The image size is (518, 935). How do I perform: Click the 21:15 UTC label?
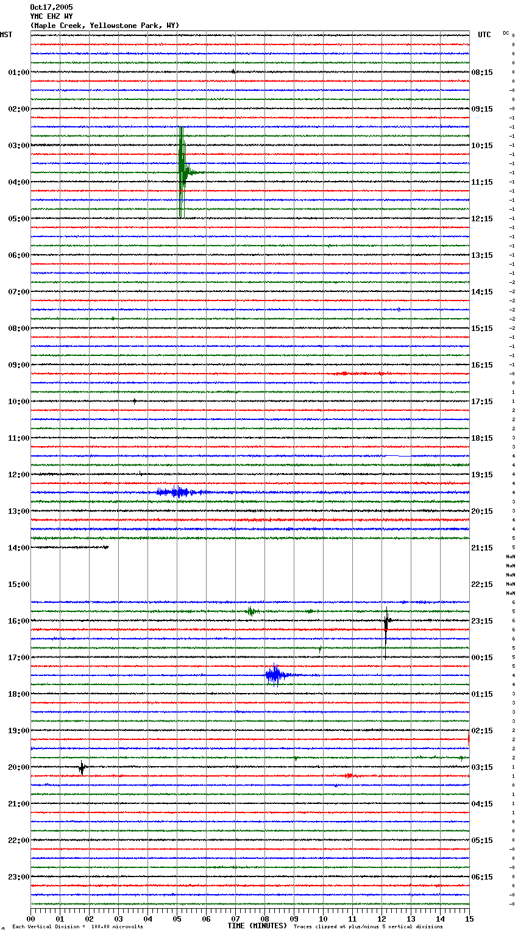tap(482, 548)
